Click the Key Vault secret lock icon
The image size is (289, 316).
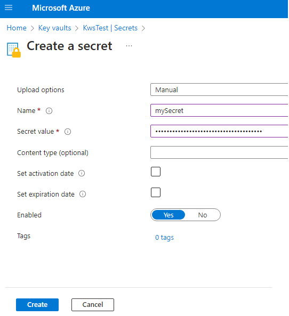14,50
